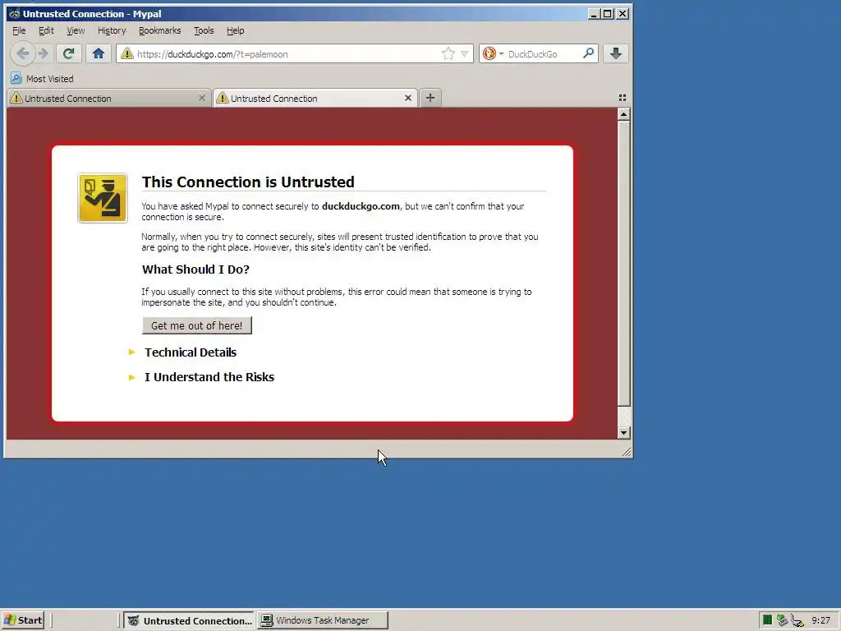Show all tabs with the grid icon
Image resolution: width=841 pixels, height=631 pixels.
[623, 98]
